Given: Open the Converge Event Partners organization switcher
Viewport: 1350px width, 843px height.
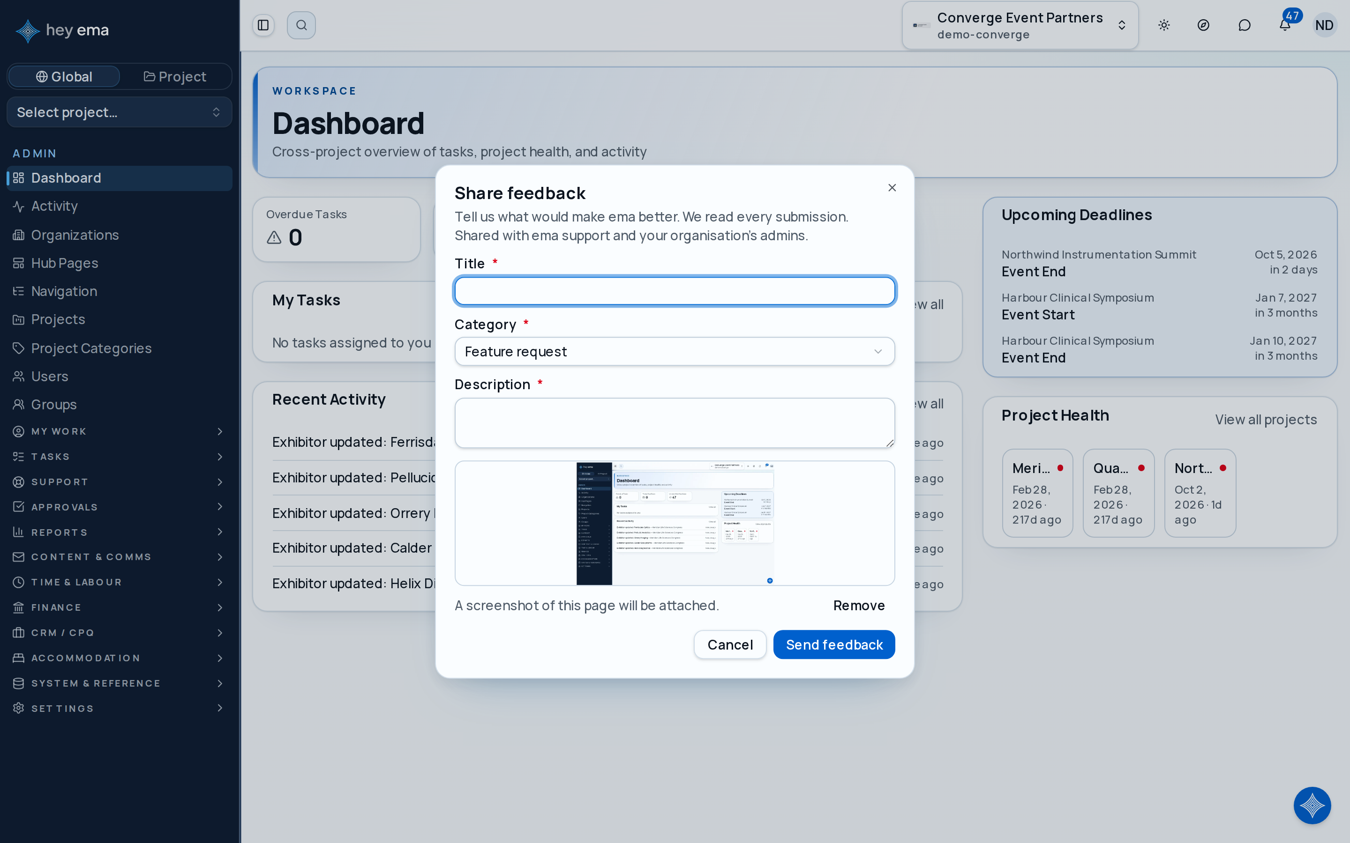Looking at the screenshot, I should [x=1020, y=25].
